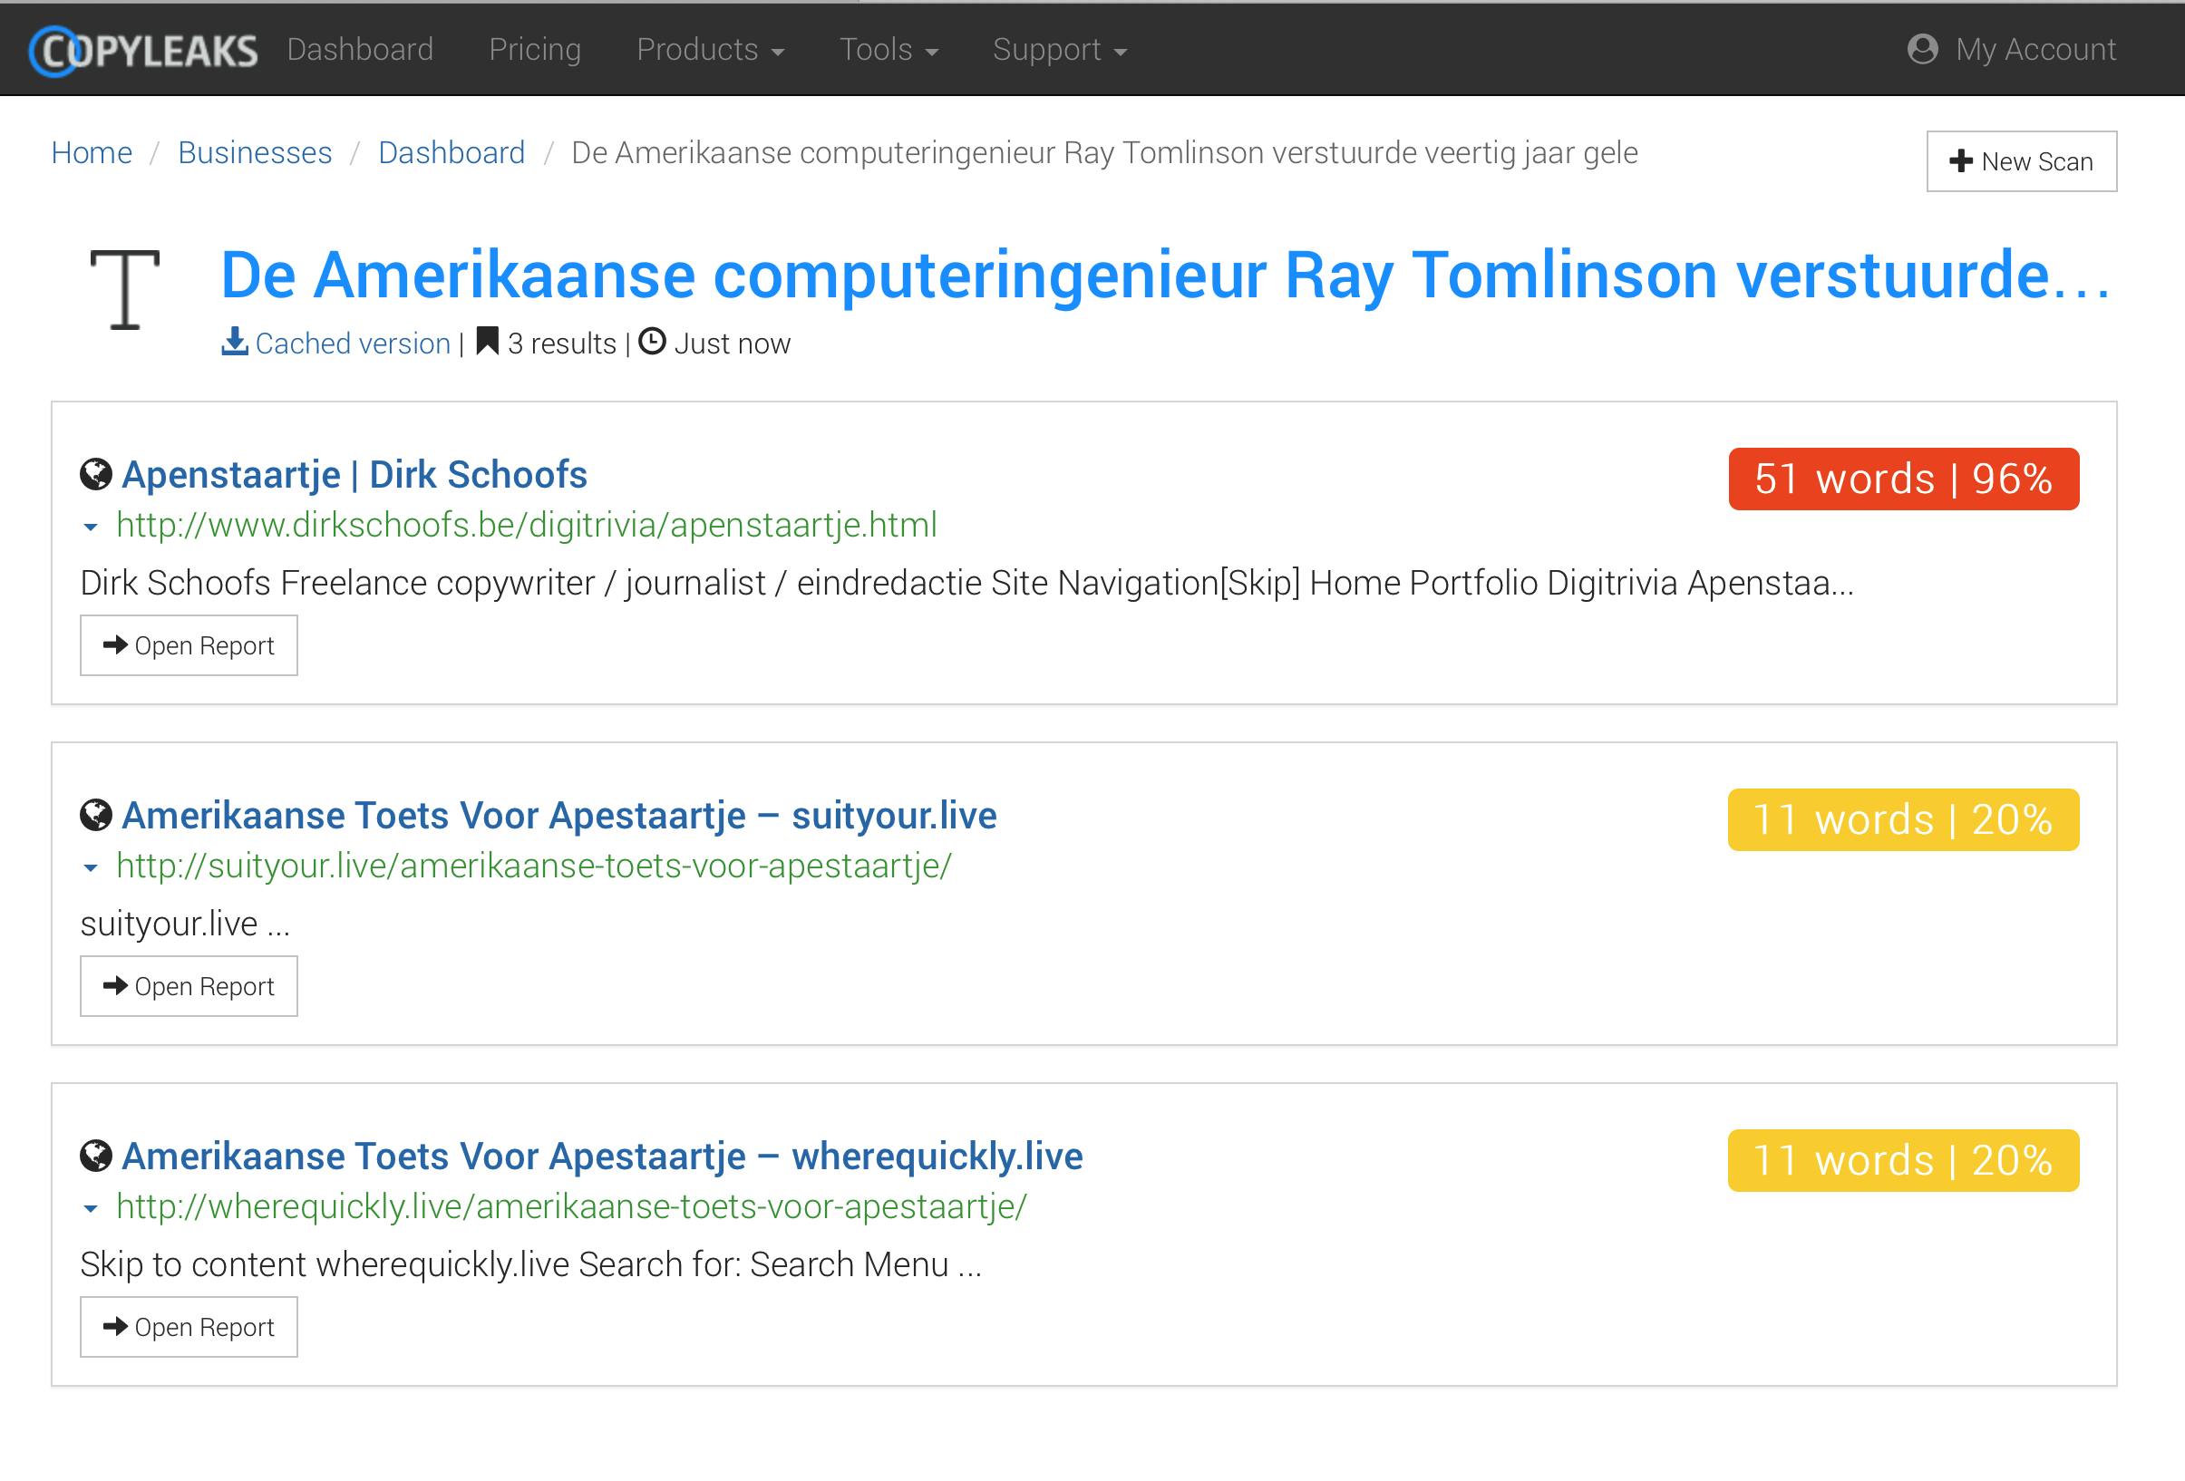Click globe icon beside the wherequickly.live result
The image size is (2185, 1481).
96,1156
